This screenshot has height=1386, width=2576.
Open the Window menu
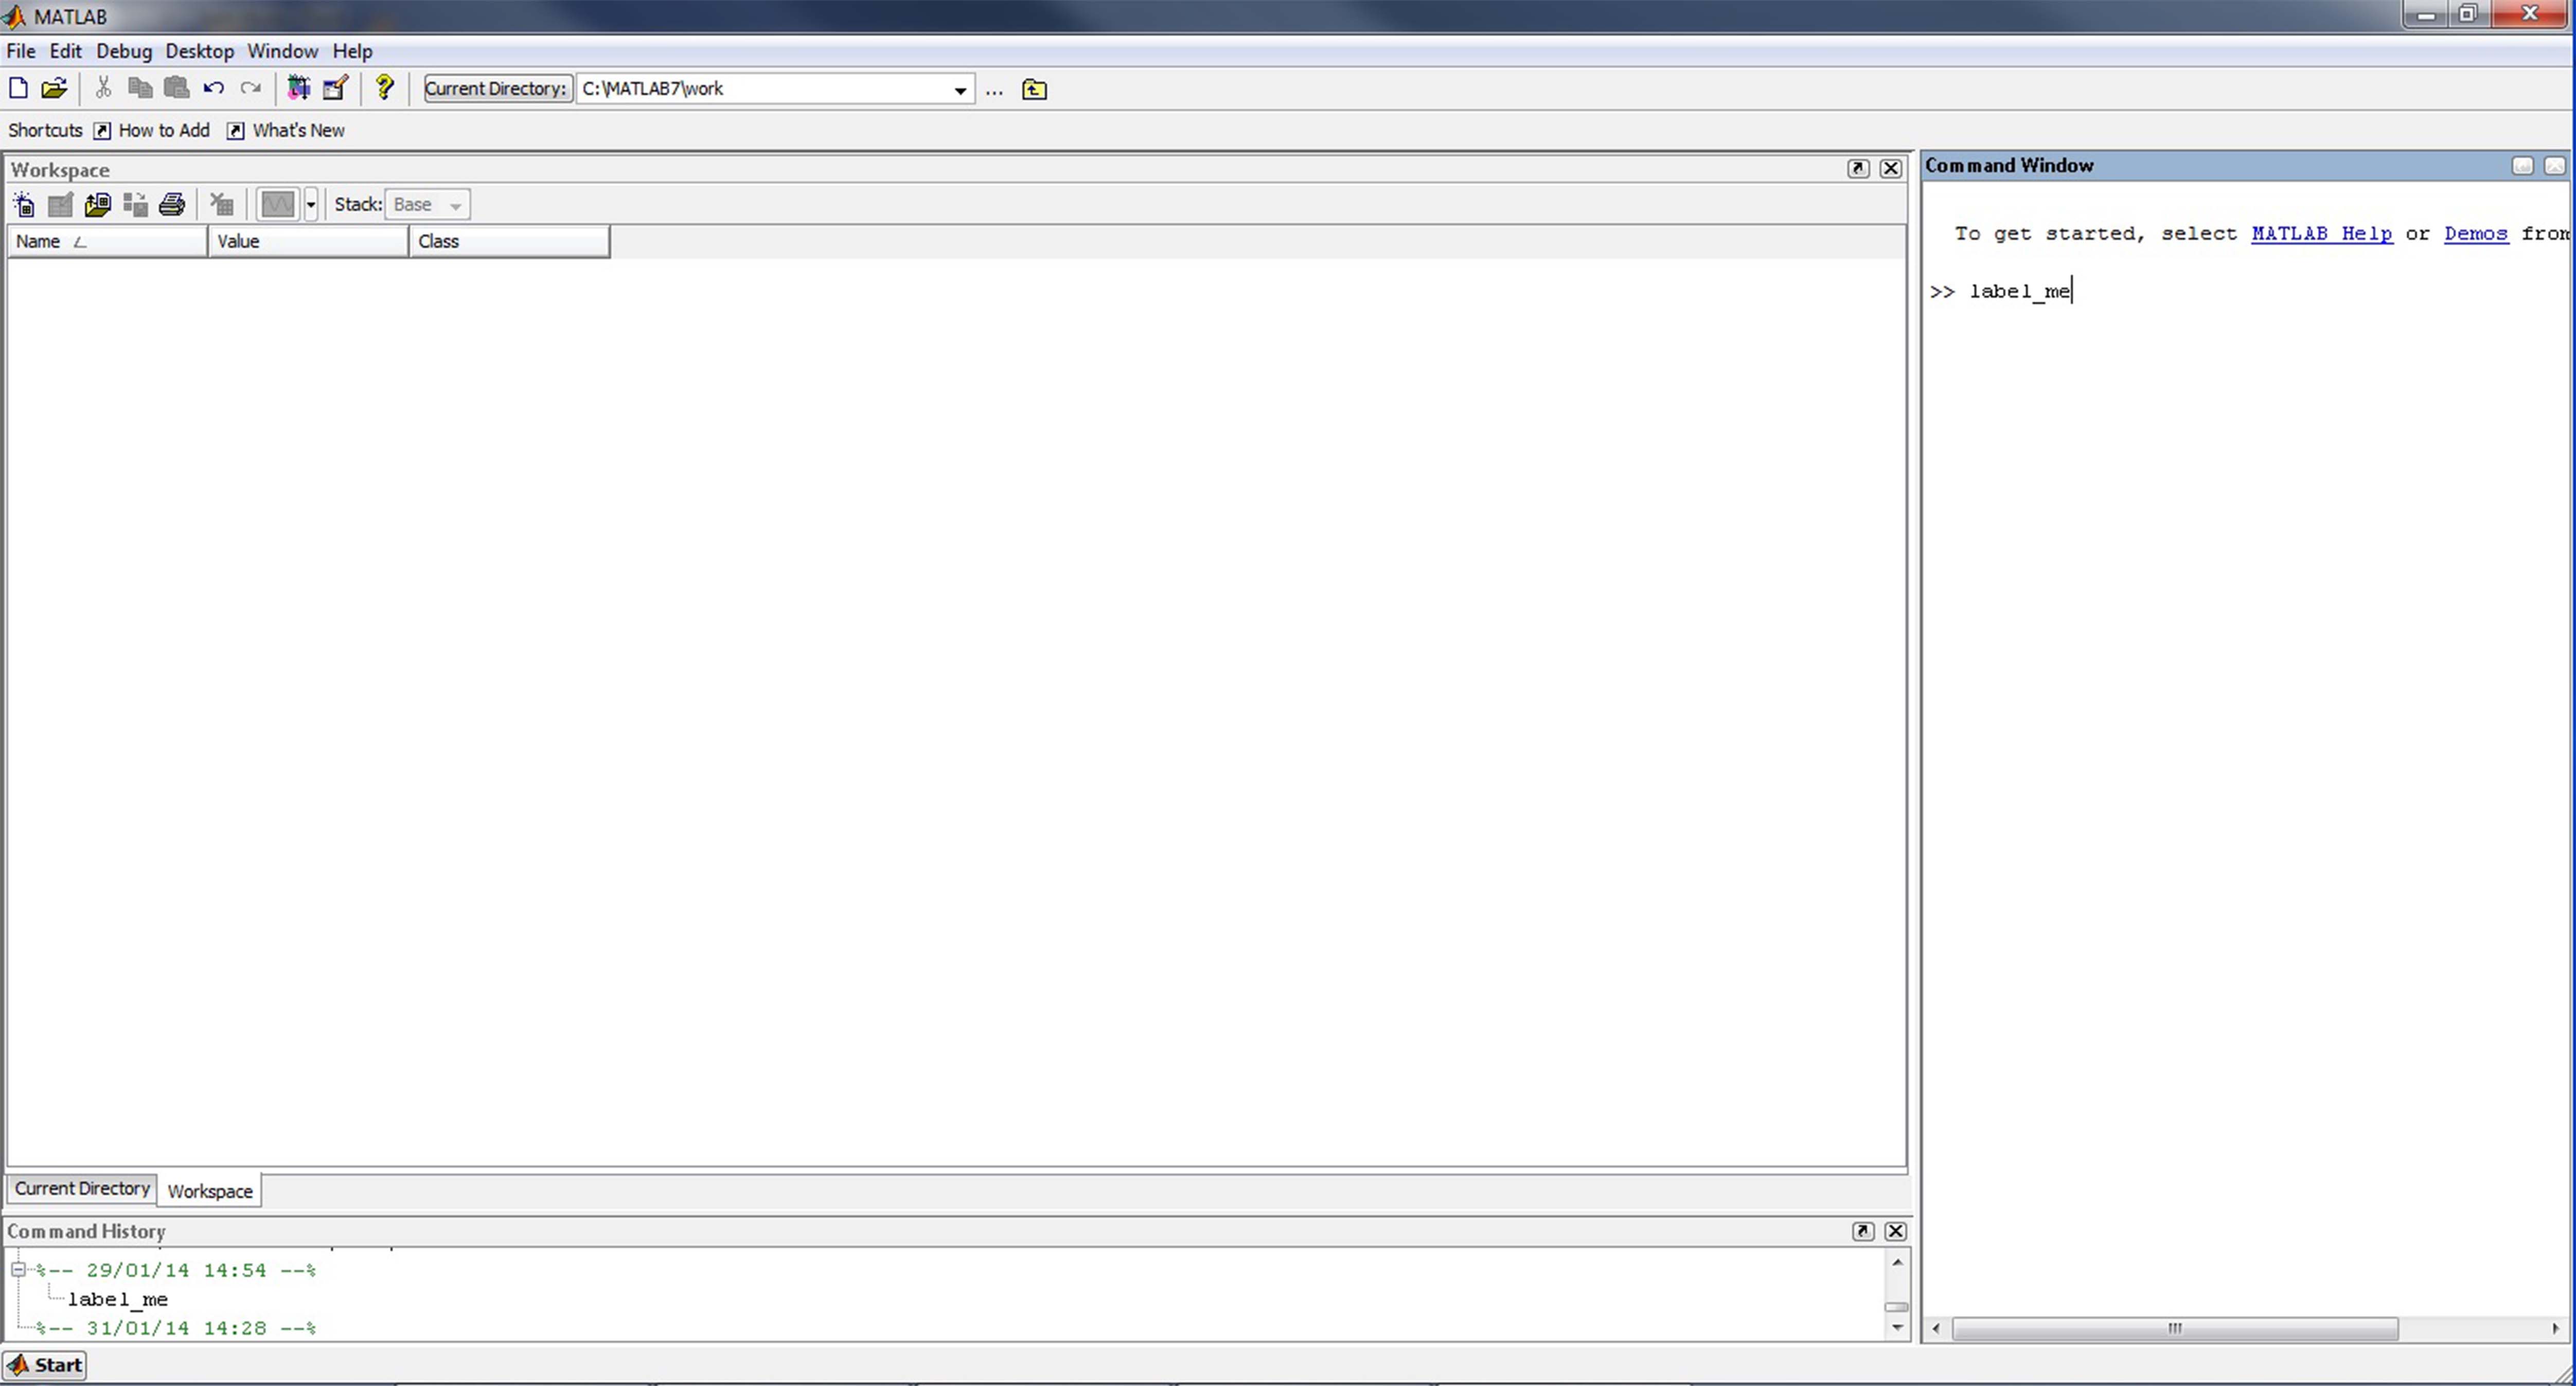pos(282,51)
